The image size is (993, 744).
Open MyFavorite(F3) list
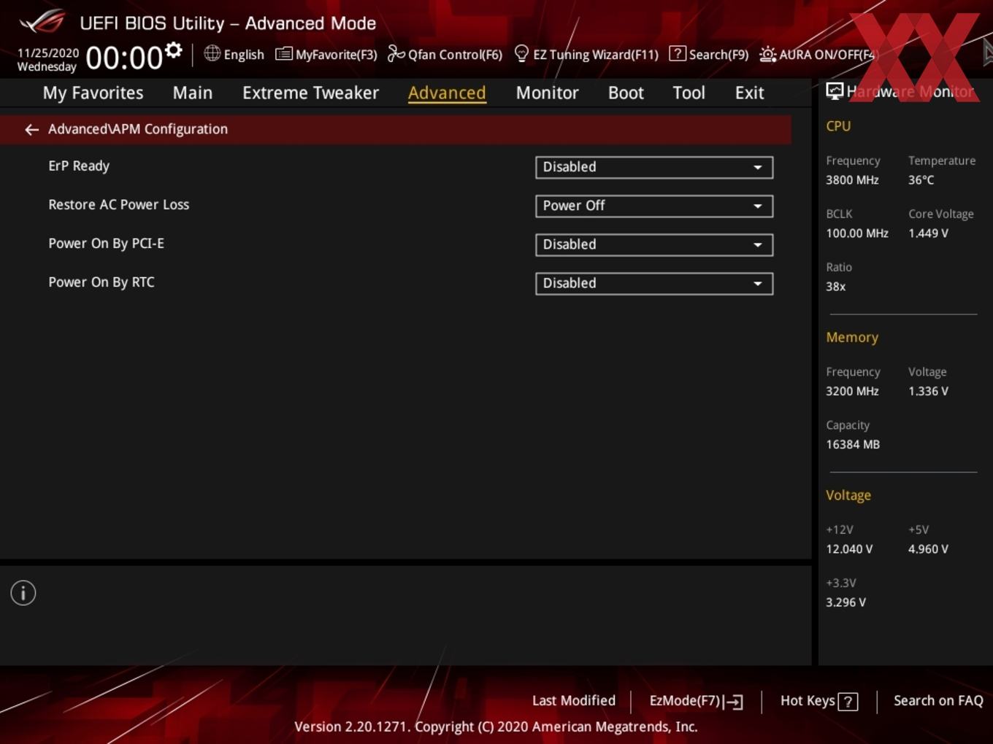click(x=326, y=54)
